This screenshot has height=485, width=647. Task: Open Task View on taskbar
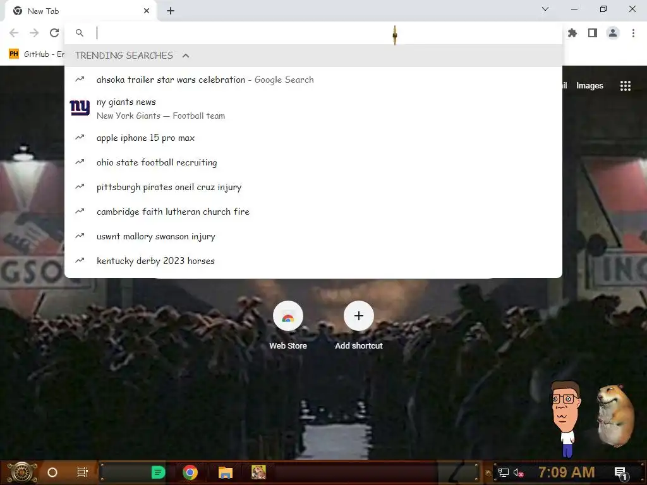83,472
